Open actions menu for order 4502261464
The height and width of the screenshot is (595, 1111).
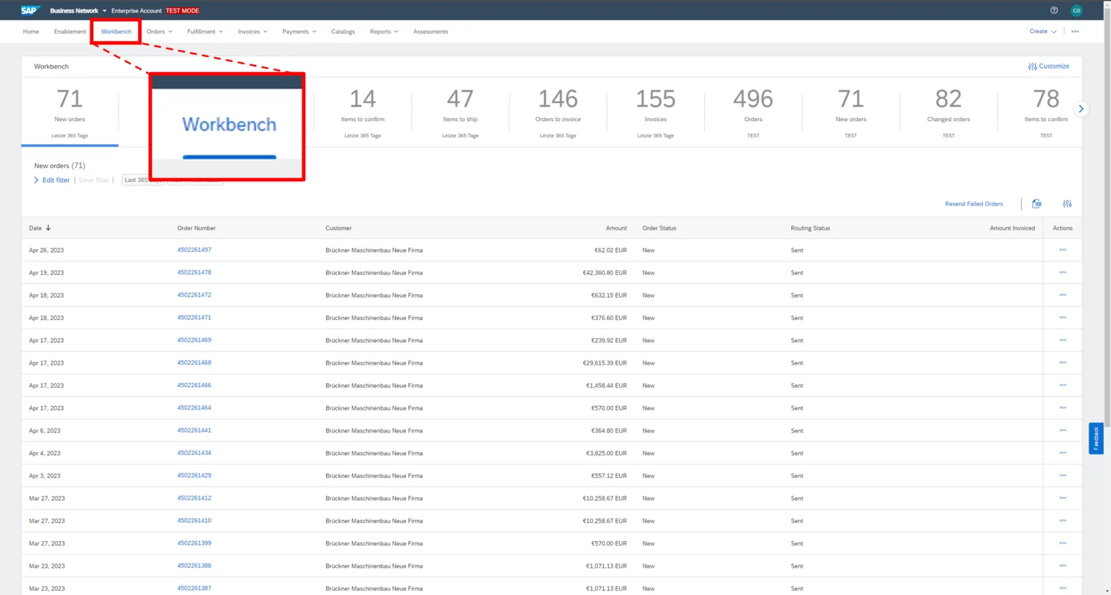pyautogui.click(x=1062, y=407)
